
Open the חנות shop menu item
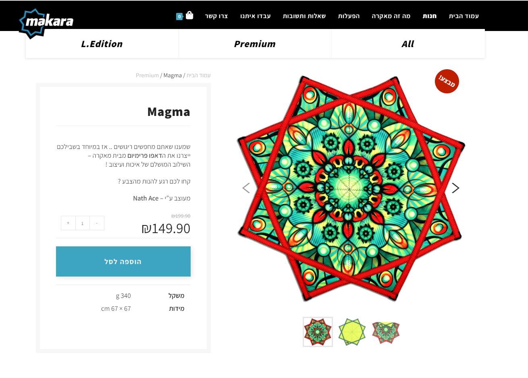430,16
